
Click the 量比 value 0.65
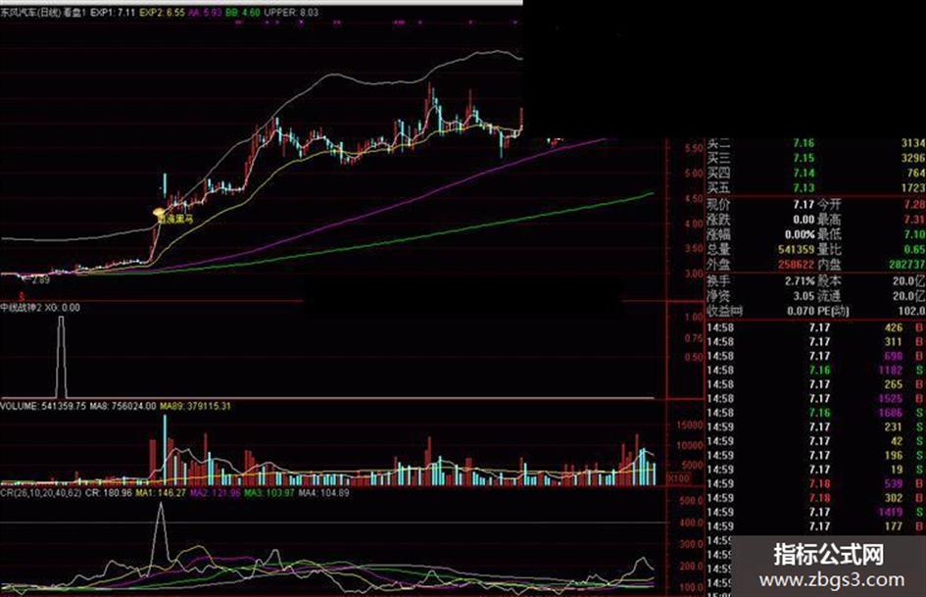914,250
